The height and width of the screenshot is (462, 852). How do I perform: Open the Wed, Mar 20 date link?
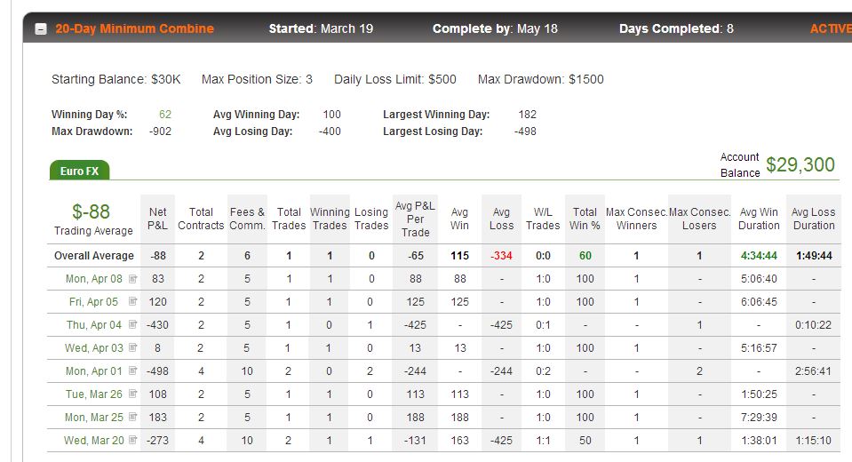94,441
